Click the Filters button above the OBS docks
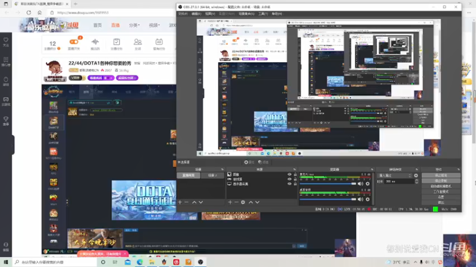Image resolution: width=476 pixels, height=267 pixels. tap(263, 162)
